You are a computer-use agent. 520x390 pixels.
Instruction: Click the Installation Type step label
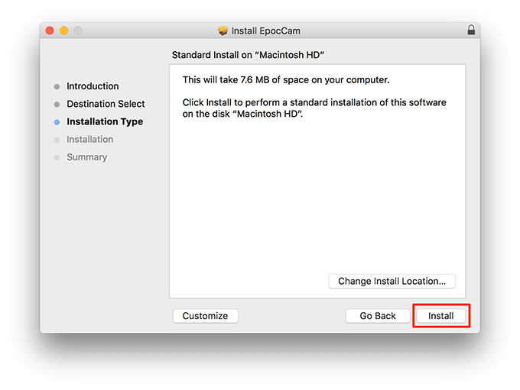coord(105,121)
